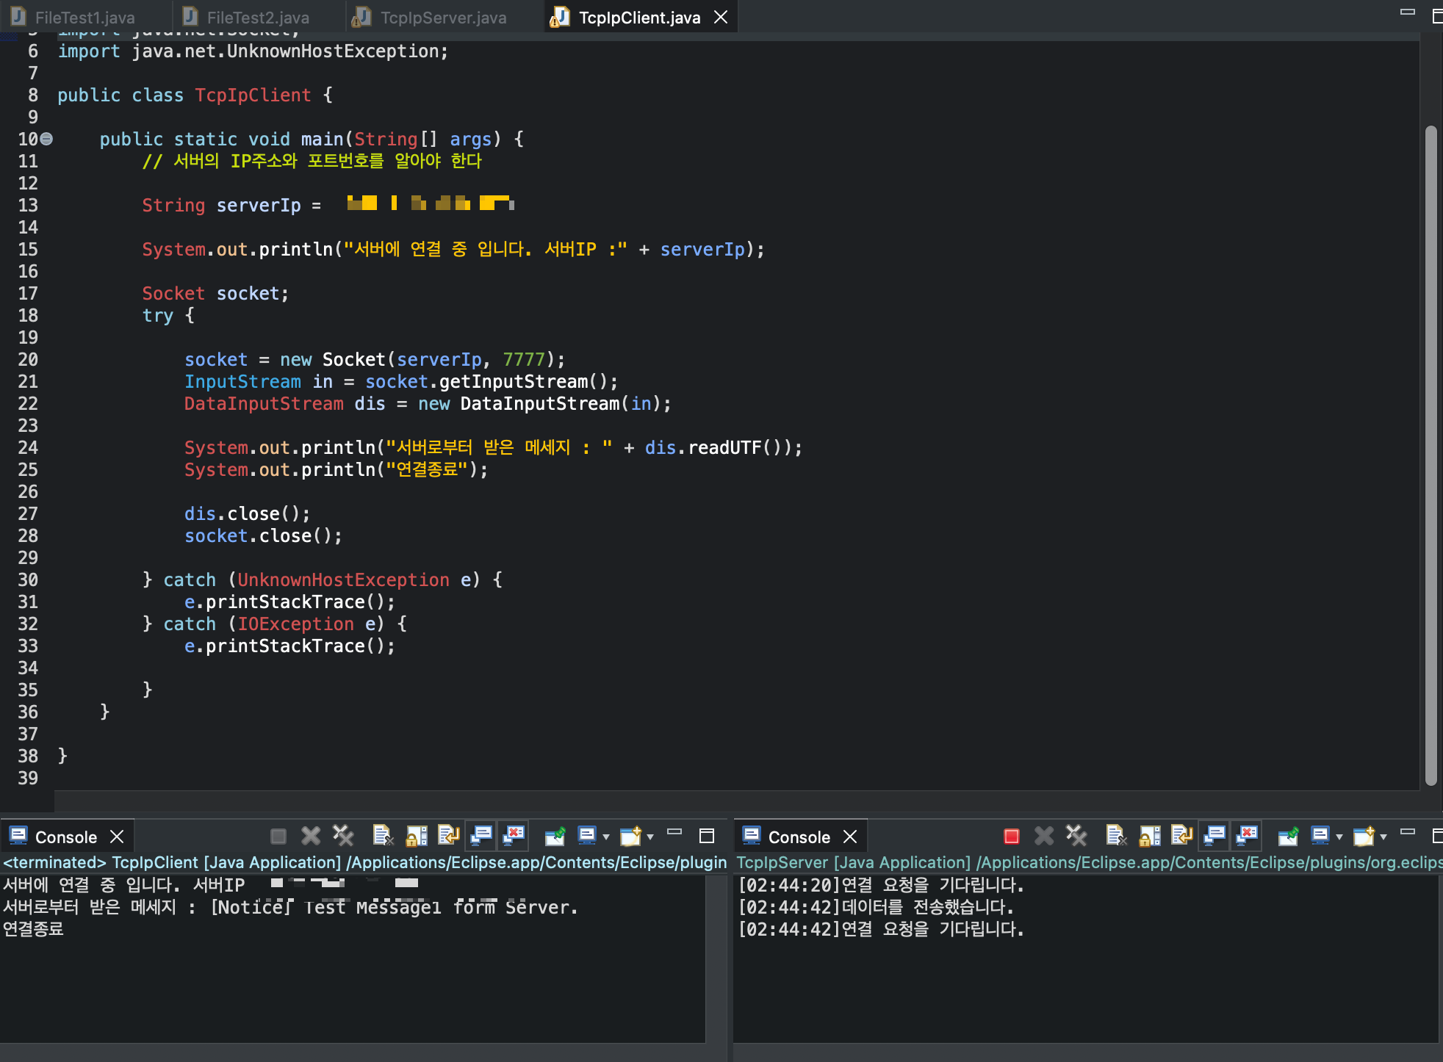Click the editor vertical scrollbar thumb
Image resolution: width=1443 pixels, height=1062 pixels.
click(x=1431, y=455)
